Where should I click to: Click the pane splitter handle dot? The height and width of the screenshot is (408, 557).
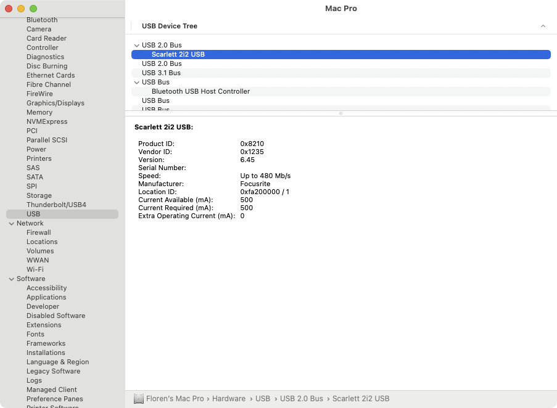(340, 113)
